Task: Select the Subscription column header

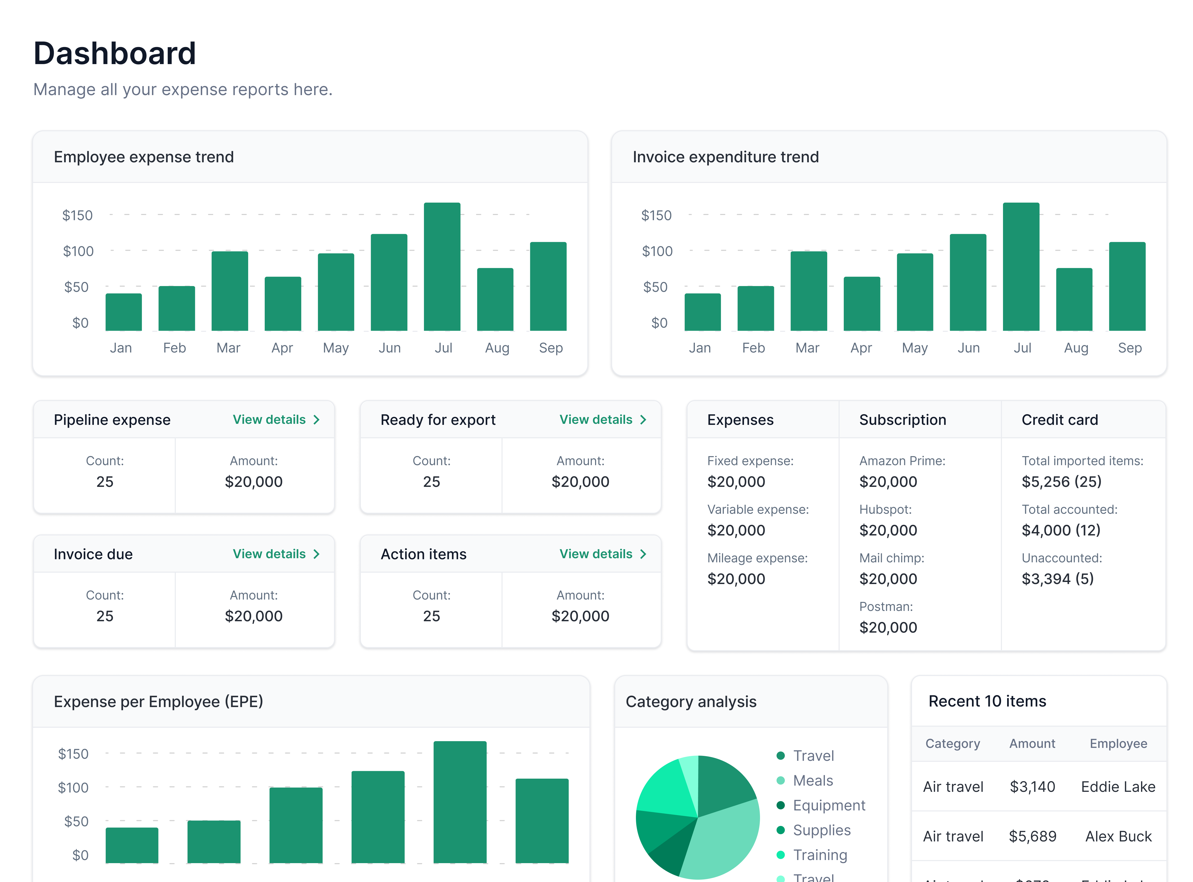Action: [902, 420]
